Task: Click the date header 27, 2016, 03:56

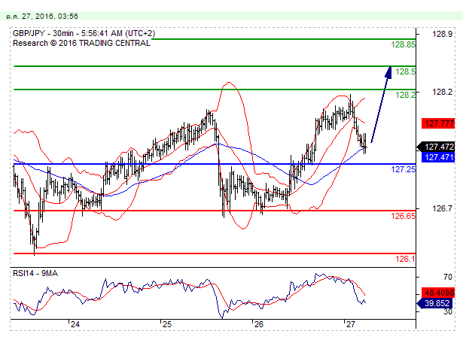Action: [42, 17]
